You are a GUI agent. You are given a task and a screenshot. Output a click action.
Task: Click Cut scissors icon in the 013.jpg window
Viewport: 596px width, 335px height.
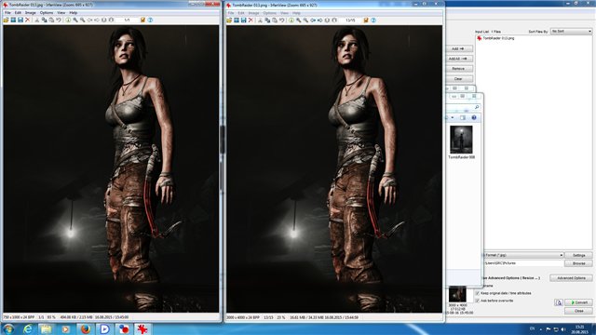[x=37, y=20]
